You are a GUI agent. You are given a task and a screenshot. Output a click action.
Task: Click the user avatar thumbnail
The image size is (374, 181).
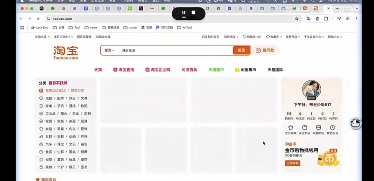coord(311,89)
